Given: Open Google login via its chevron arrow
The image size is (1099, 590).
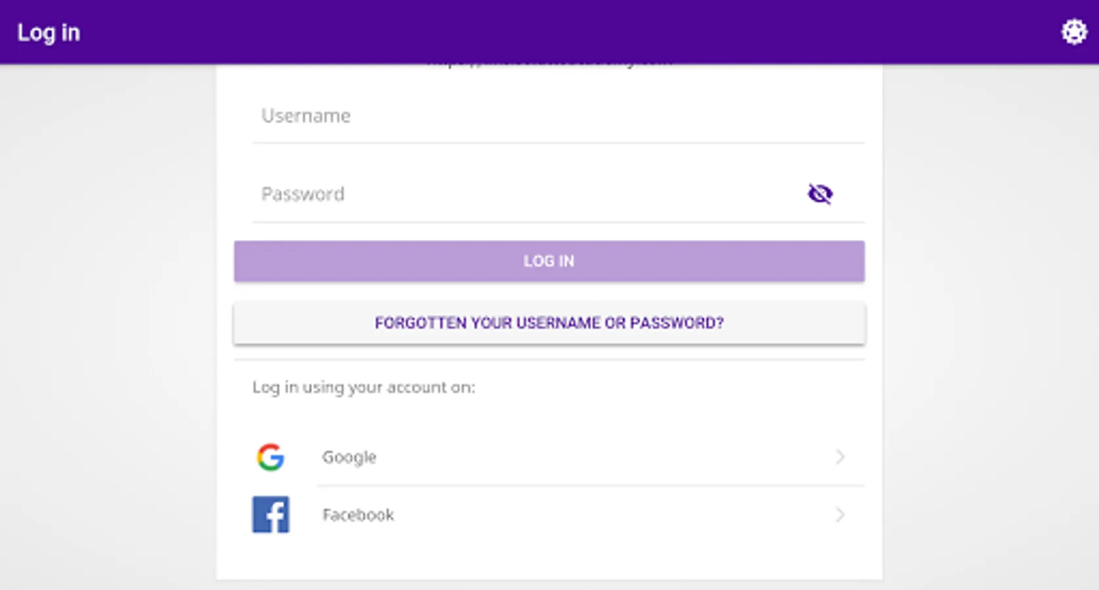Looking at the screenshot, I should (840, 457).
